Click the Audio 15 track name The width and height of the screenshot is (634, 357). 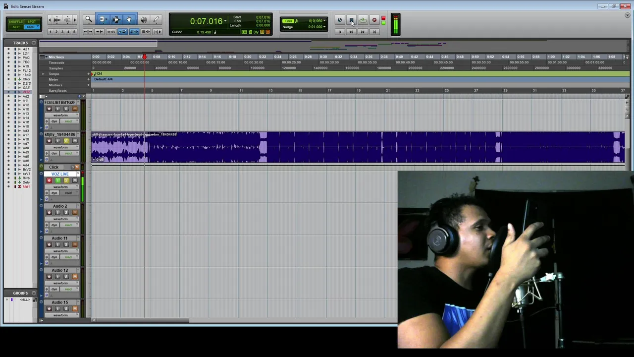pyautogui.click(x=60, y=302)
